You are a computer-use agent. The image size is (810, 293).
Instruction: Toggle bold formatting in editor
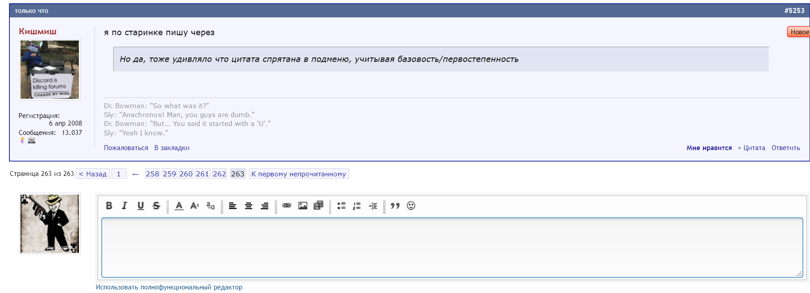(109, 206)
